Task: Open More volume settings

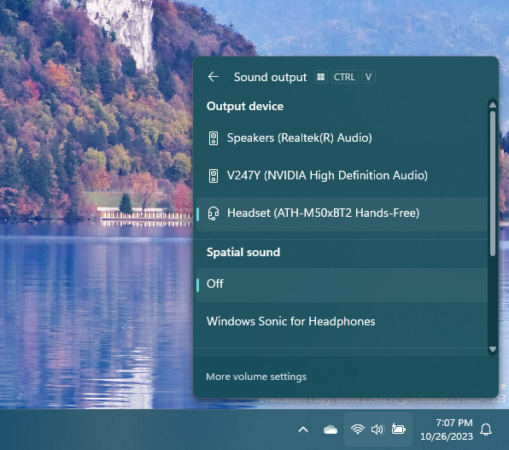Action: 256,377
